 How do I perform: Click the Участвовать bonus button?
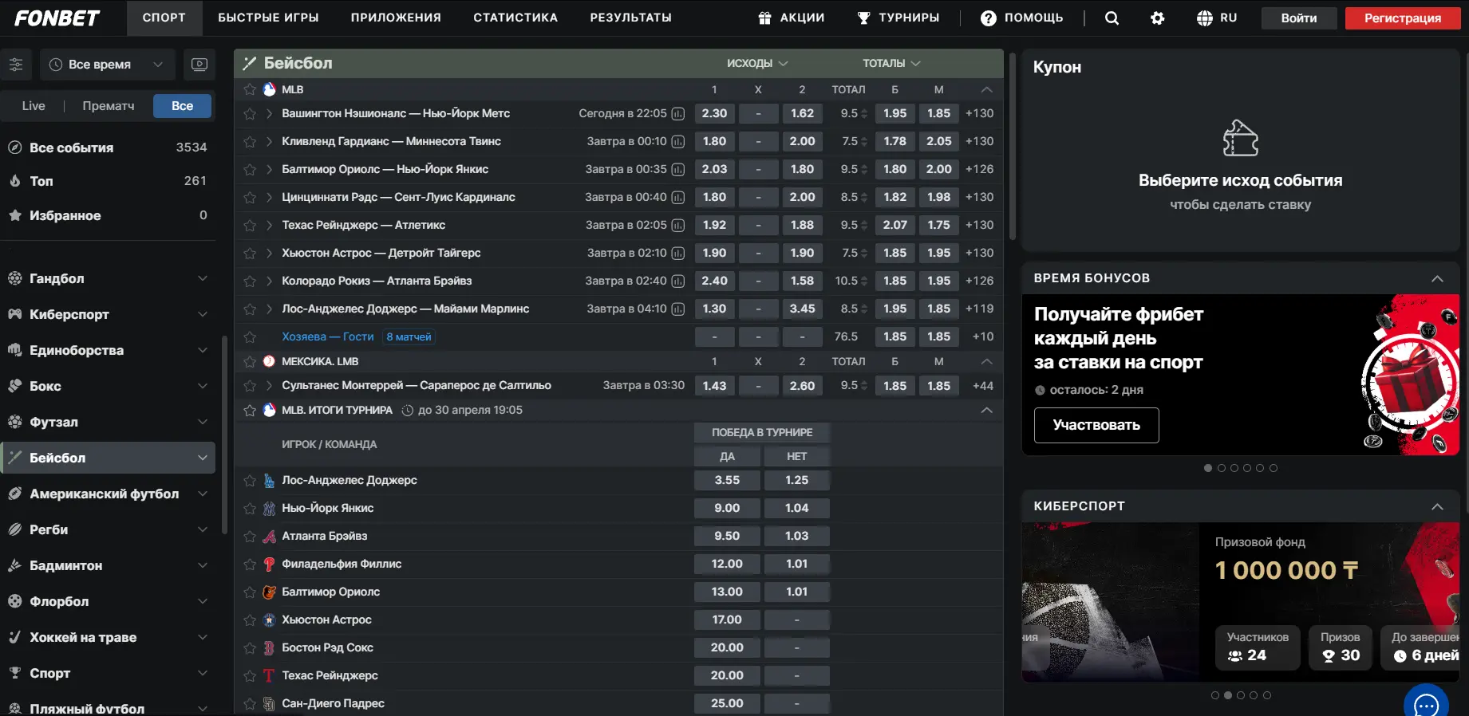coord(1096,425)
